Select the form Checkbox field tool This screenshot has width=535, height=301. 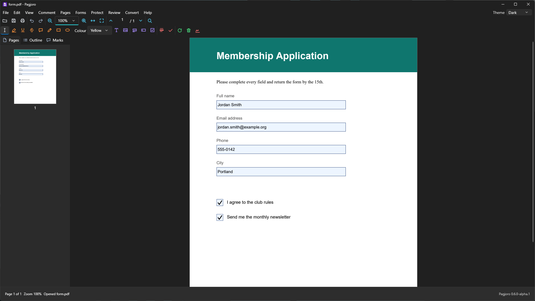[152, 30]
